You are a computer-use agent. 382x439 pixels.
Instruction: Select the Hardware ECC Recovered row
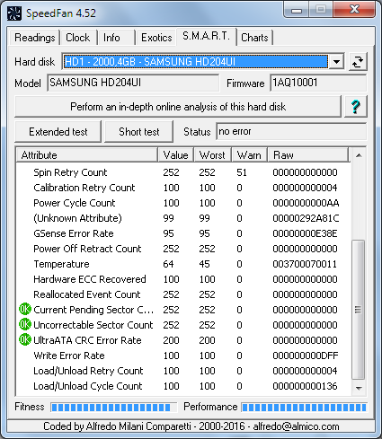(183, 279)
